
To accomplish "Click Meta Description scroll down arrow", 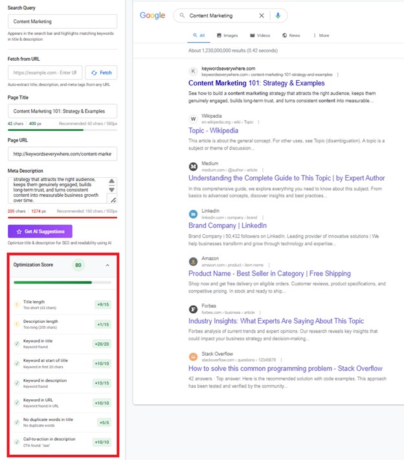I will click(x=111, y=190).
